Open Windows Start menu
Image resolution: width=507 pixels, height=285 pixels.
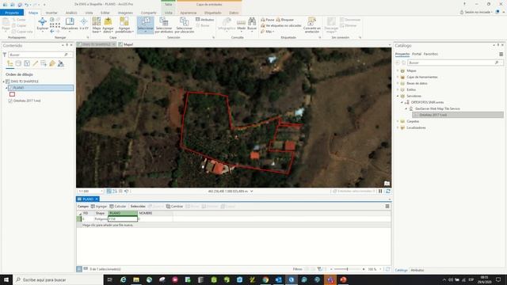pyautogui.click(x=6, y=279)
